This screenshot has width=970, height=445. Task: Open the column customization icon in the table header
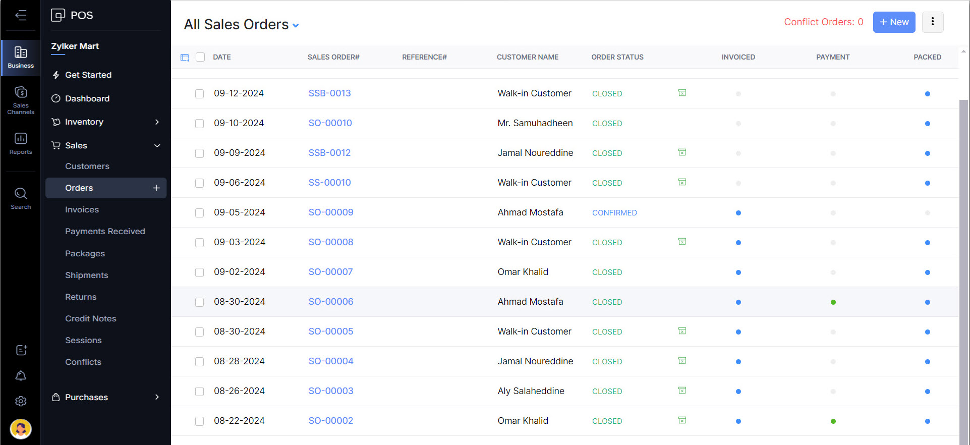(x=185, y=58)
